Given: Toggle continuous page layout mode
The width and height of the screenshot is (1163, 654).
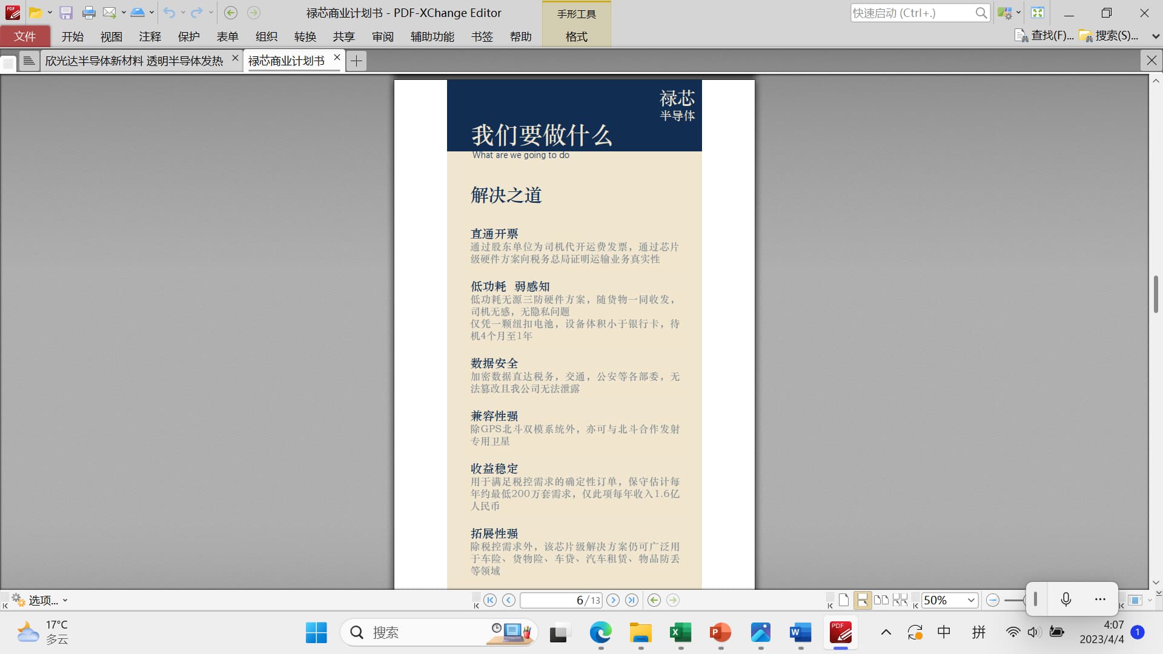Looking at the screenshot, I should [861, 600].
